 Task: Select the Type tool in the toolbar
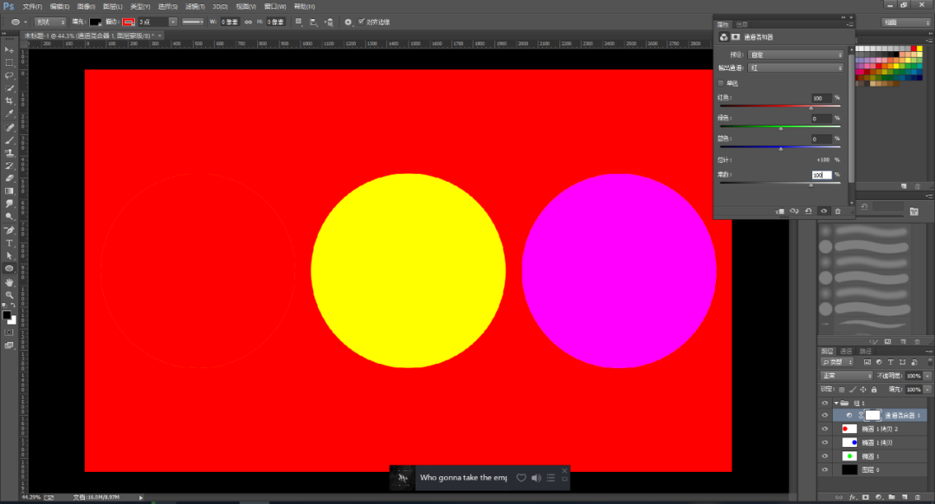10,243
